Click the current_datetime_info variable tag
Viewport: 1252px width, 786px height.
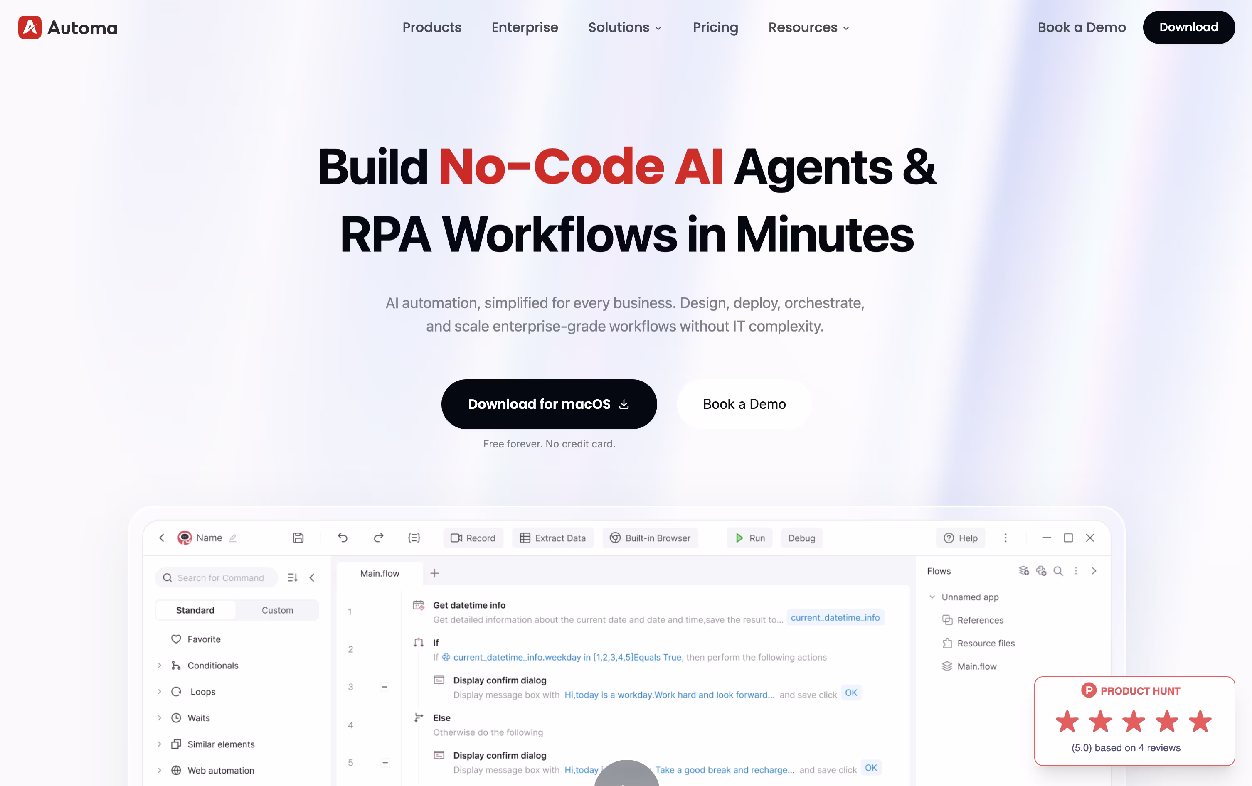pos(835,617)
